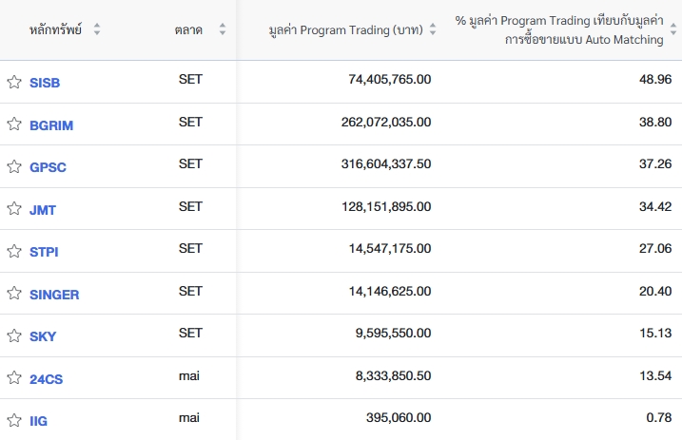The image size is (682, 440).
Task: Click percentage 27.06 for STPI
Action: coord(655,248)
